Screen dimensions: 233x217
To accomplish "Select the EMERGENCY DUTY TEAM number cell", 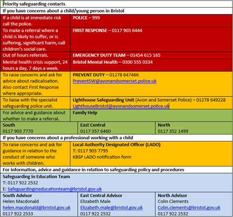I will pyautogui.click(x=151, y=55).
